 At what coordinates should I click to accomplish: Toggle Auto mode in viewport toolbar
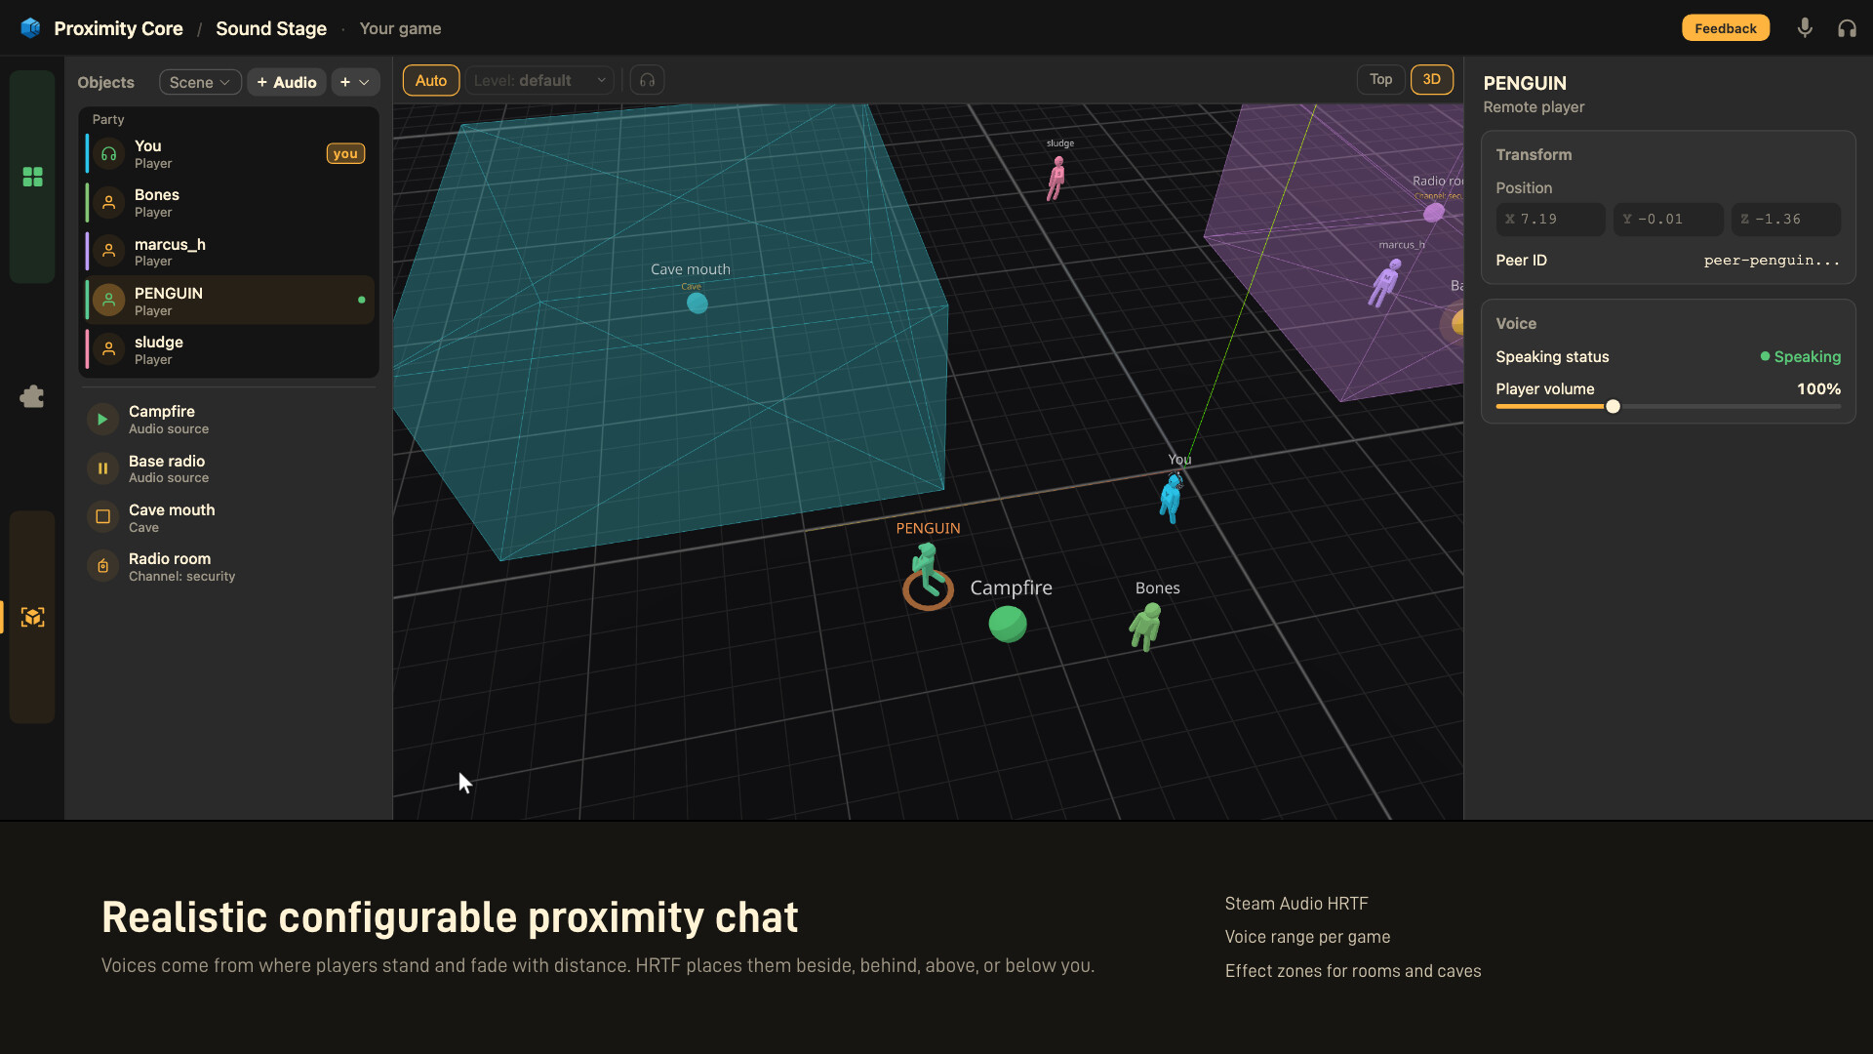pos(431,80)
